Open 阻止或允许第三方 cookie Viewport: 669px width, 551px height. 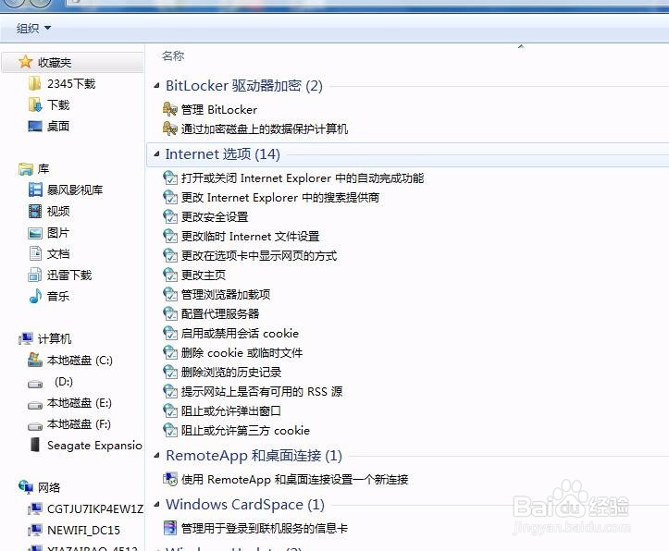pyautogui.click(x=245, y=431)
